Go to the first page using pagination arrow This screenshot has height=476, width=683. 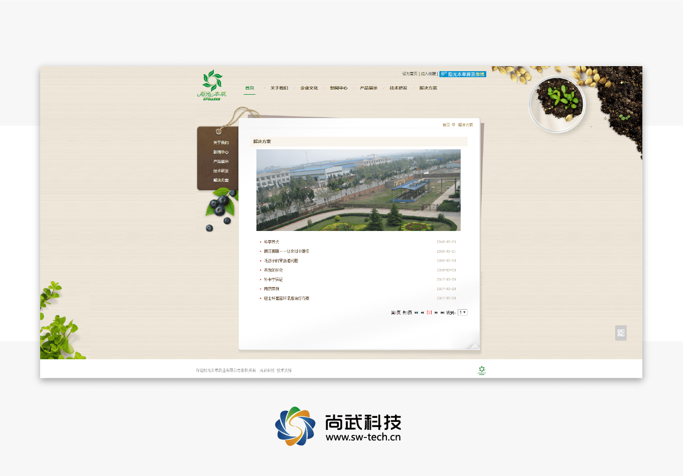pos(416,313)
